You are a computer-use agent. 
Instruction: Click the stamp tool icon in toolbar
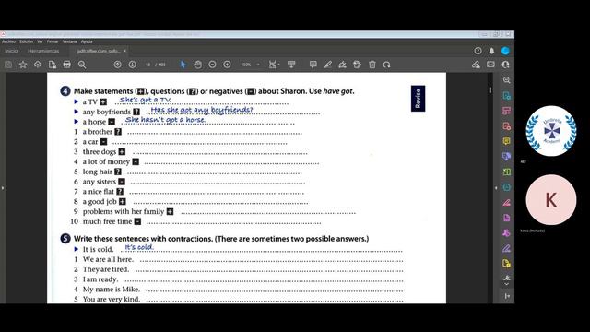point(357,65)
